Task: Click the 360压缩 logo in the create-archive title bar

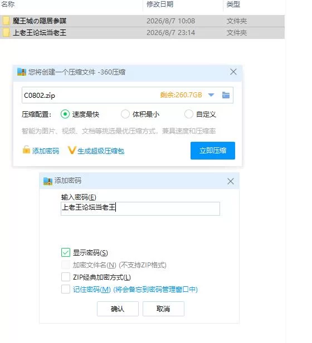Action: 22,72
